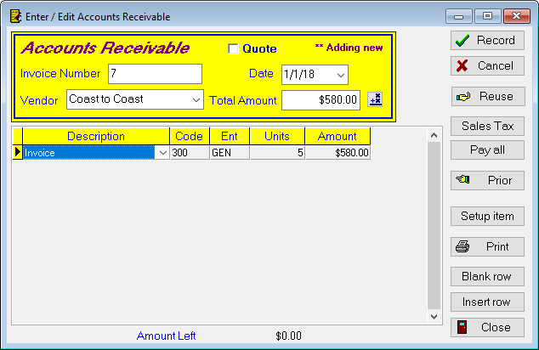
Task: Open the Invoice description dropdown arrow
Action: click(x=162, y=153)
